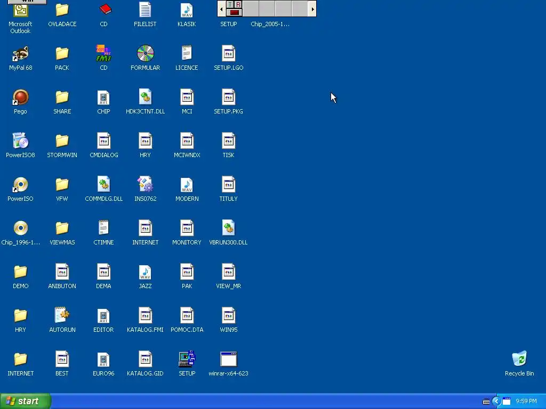Click the T button on floating toolbar

(x=230, y=4)
